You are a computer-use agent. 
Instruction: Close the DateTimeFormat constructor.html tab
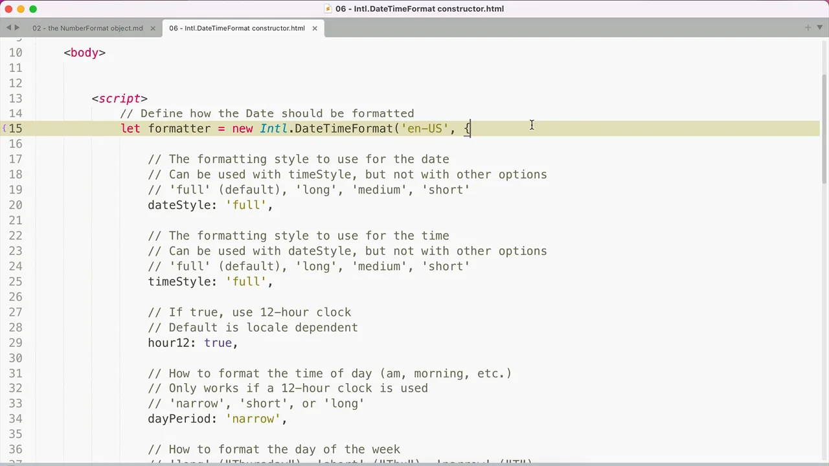[315, 28]
